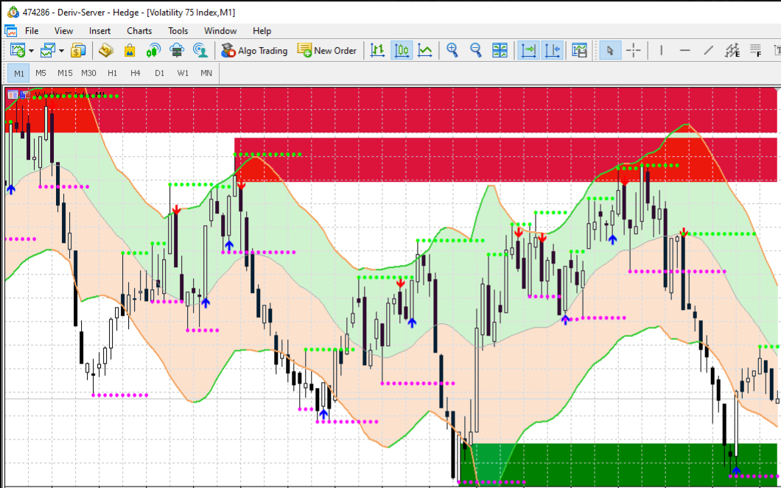Click the MetaTrader app icon in title bar
Image resolution: width=781 pixels, height=488 pixels.
click(x=13, y=12)
